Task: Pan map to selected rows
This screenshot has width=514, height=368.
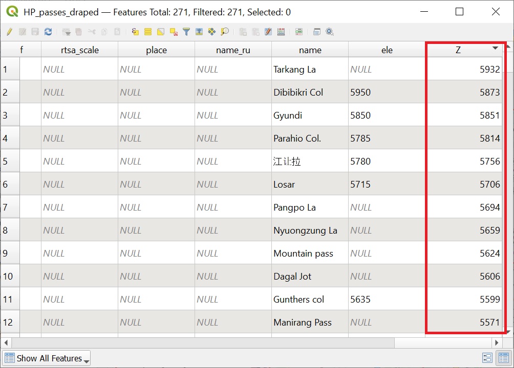Action: click(212, 32)
